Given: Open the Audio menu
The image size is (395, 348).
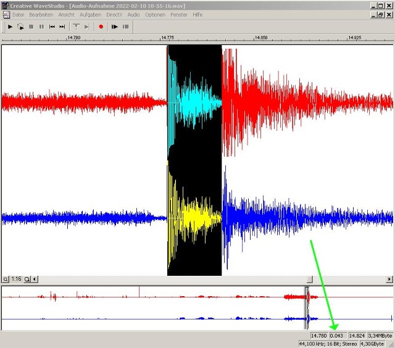Looking at the screenshot, I should coord(133,15).
